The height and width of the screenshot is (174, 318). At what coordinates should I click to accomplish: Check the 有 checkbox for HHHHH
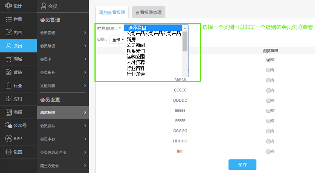pos(268,141)
